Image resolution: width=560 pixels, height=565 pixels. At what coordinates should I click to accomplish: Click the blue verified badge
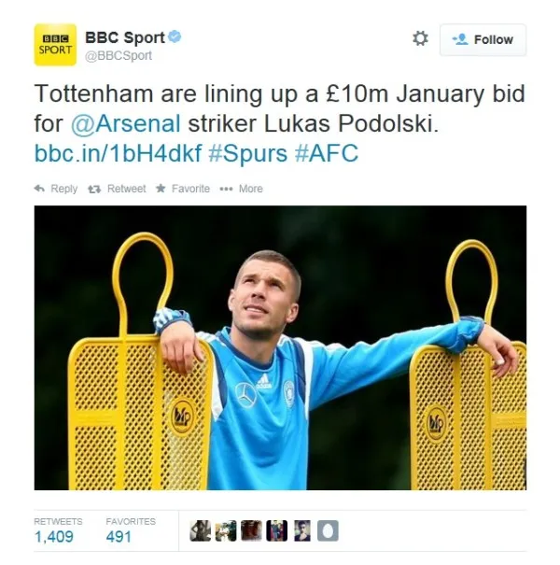(175, 36)
